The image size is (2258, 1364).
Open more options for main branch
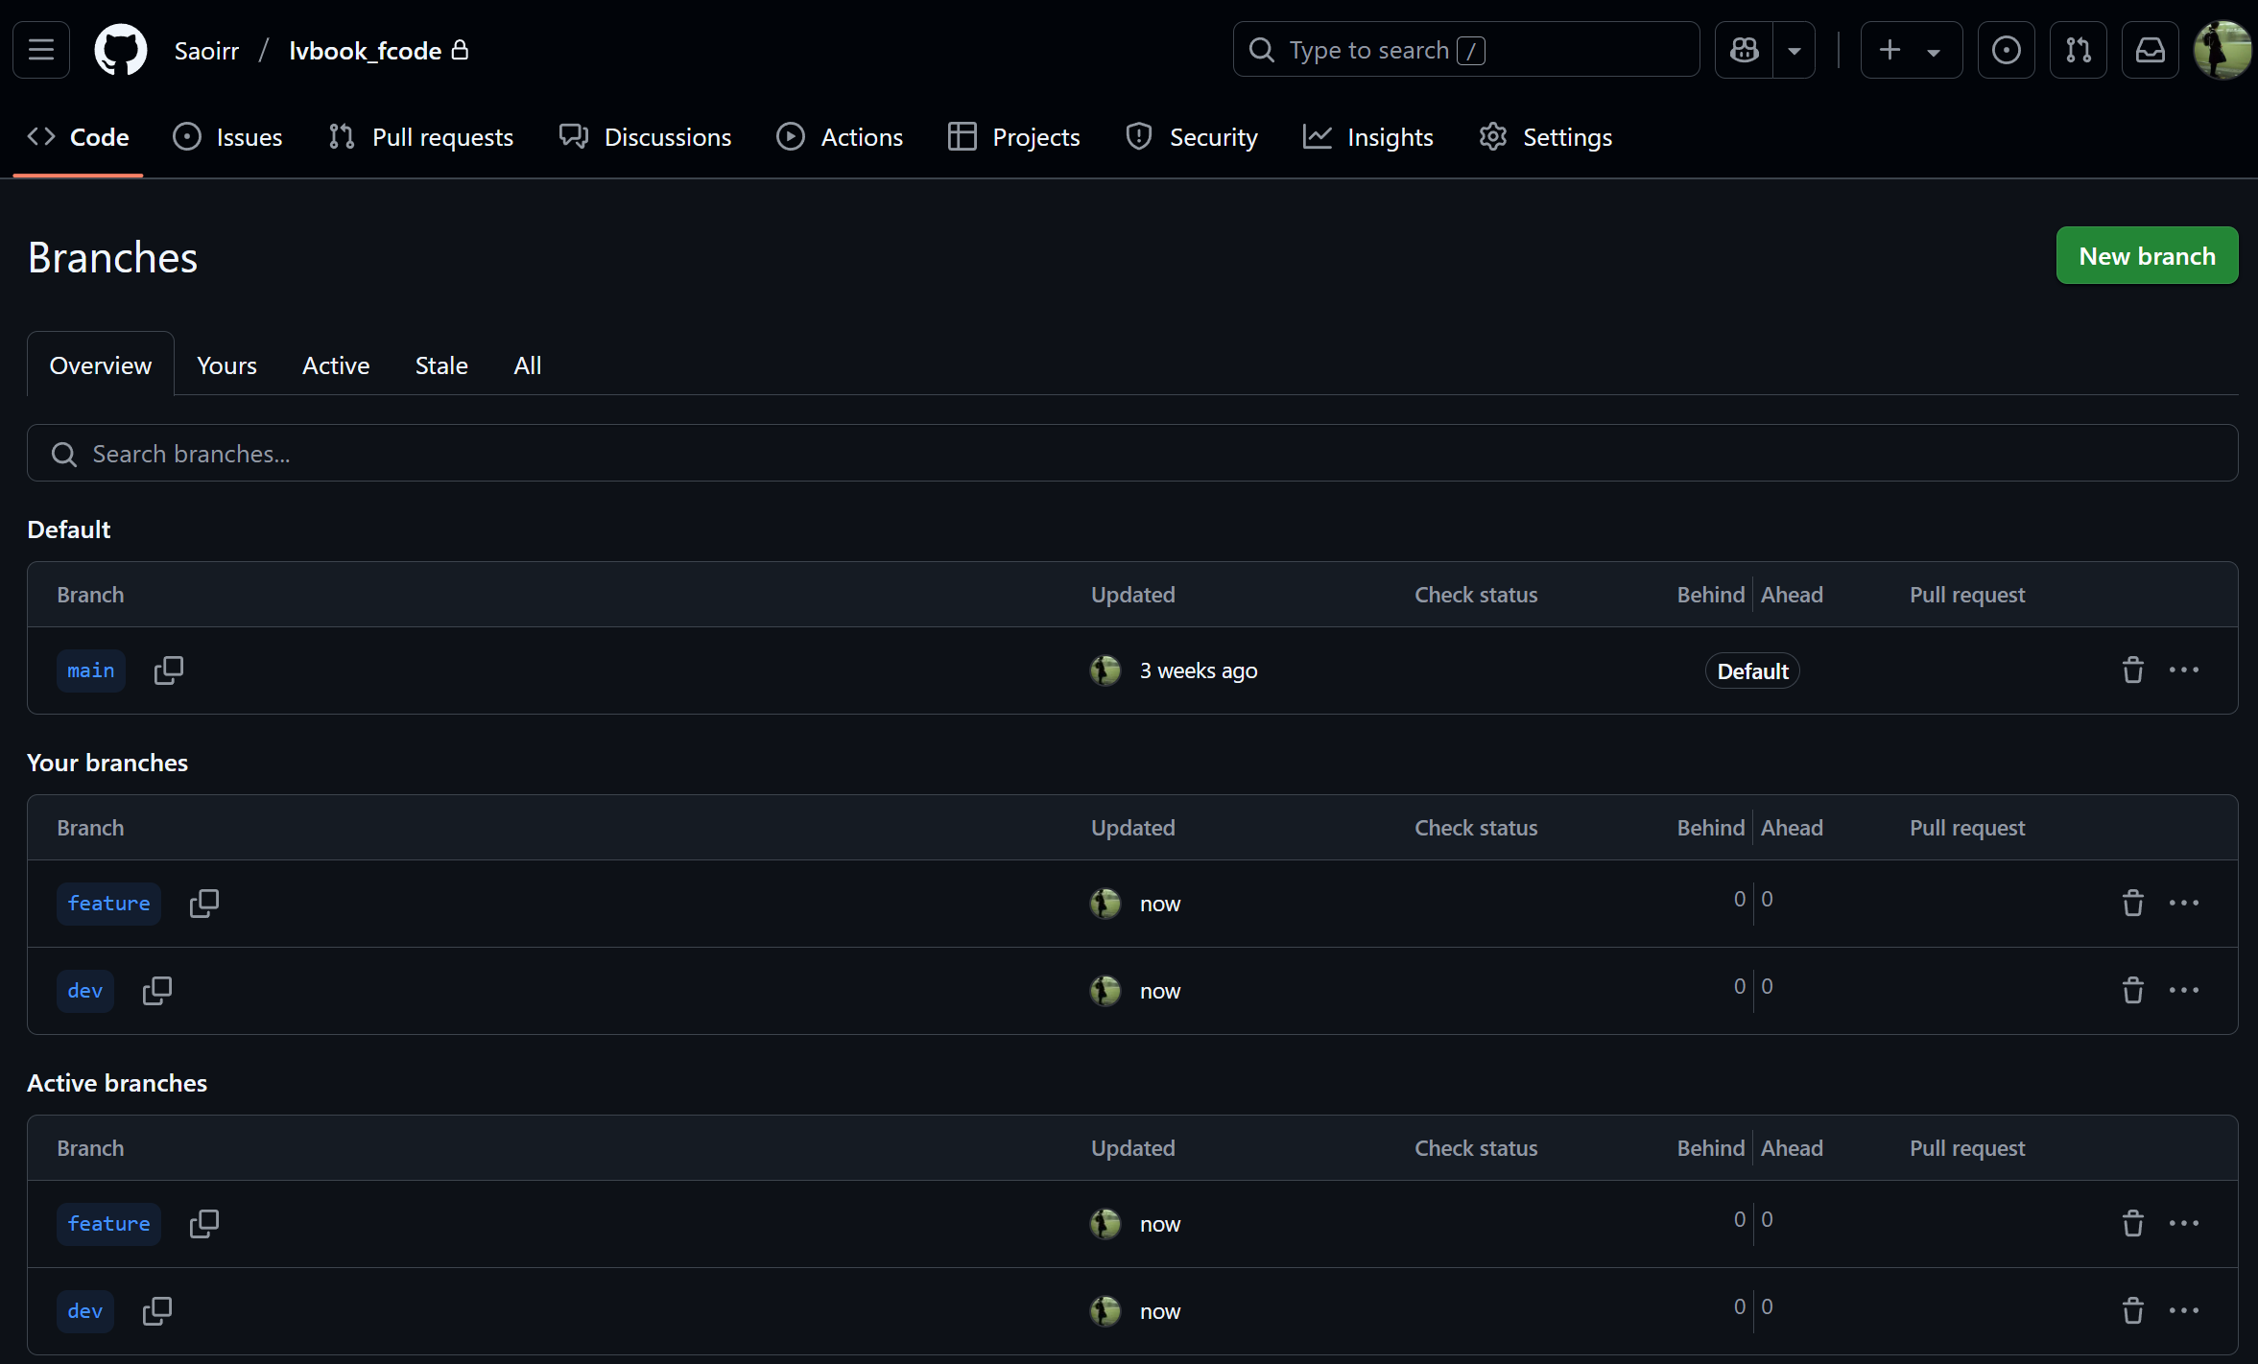tap(2184, 670)
